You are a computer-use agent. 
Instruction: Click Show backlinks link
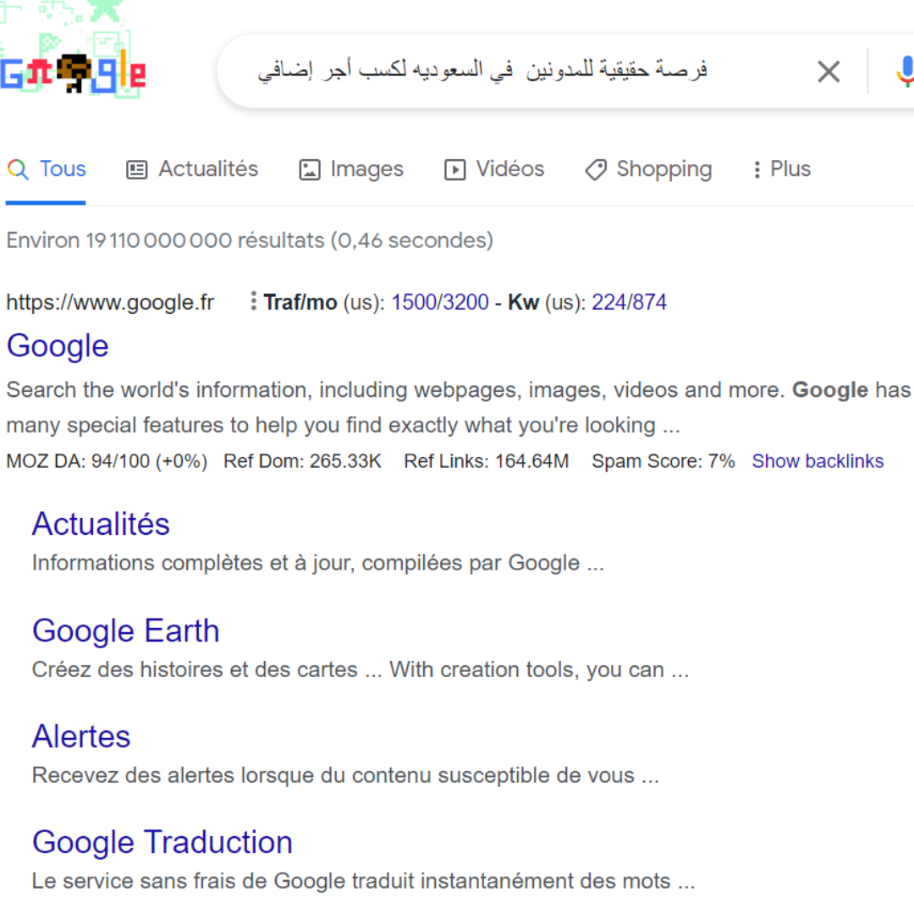pyautogui.click(x=818, y=461)
